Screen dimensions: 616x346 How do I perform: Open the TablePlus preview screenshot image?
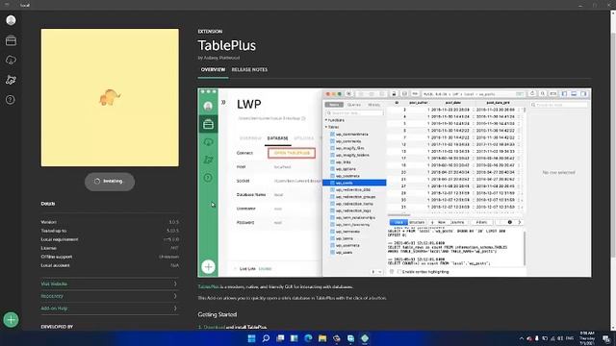click(395, 183)
